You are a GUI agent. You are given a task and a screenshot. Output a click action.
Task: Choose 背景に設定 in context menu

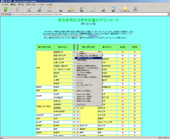88,75
